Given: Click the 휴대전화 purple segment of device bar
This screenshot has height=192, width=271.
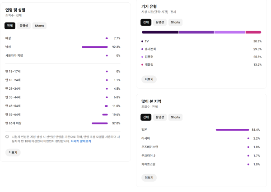Looking at the screenshot, I should 196,32.
